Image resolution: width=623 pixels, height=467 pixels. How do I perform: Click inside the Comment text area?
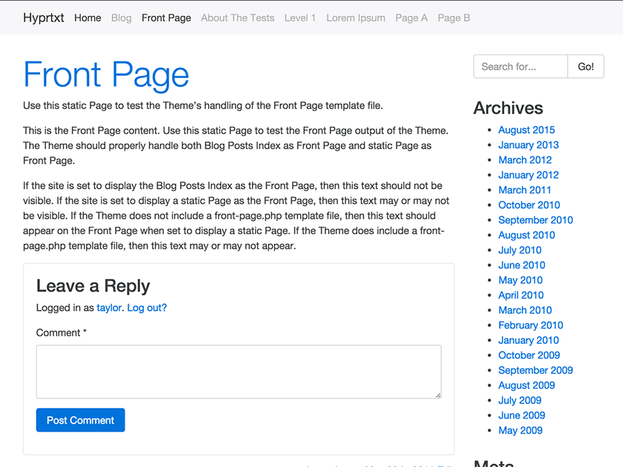click(239, 371)
